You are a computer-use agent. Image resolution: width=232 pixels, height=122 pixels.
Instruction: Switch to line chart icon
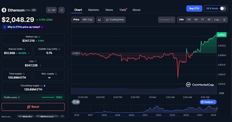[x=100, y=20]
